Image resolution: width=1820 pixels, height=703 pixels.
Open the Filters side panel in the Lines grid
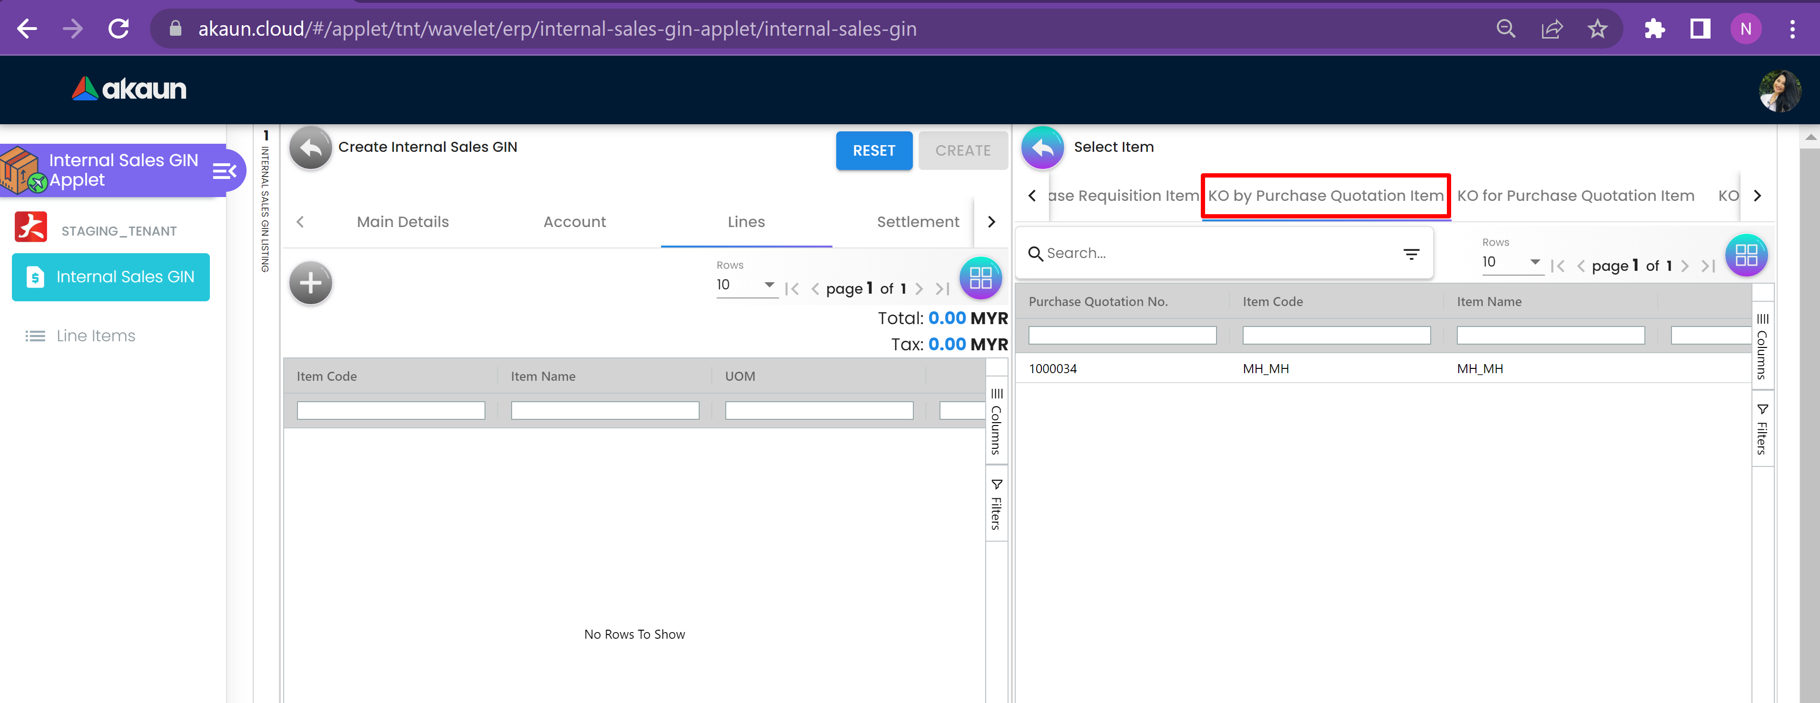click(996, 505)
